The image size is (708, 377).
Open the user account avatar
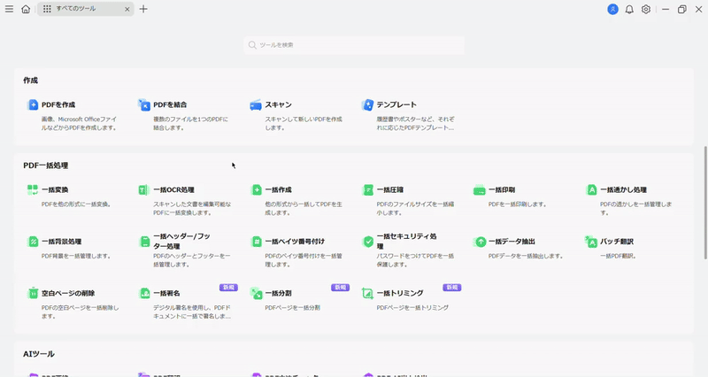pyautogui.click(x=612, y=9)
